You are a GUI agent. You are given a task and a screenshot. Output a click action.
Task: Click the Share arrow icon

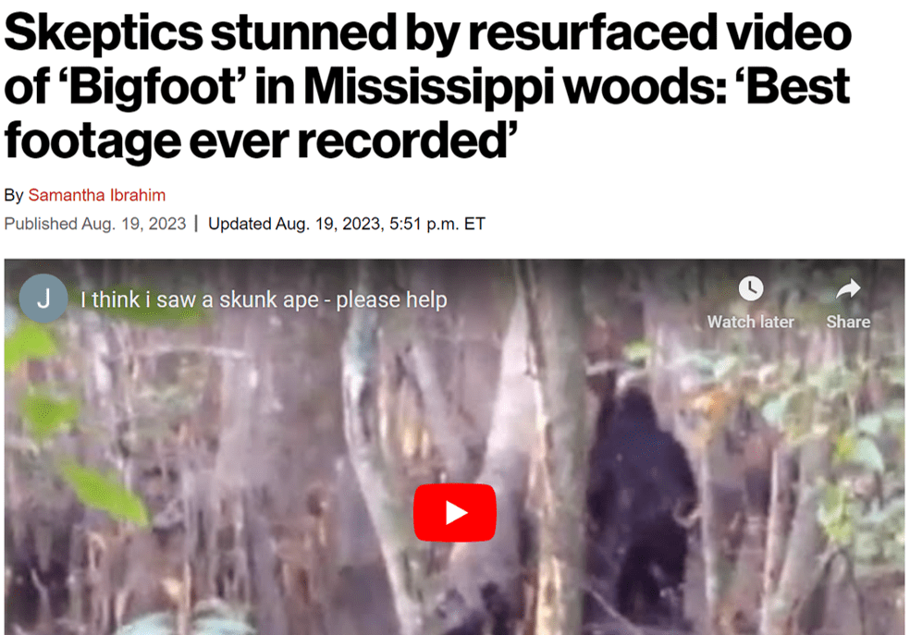(848, 288)
